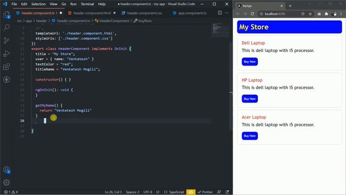Open editor More Actions ellipsis

point(227,13)
